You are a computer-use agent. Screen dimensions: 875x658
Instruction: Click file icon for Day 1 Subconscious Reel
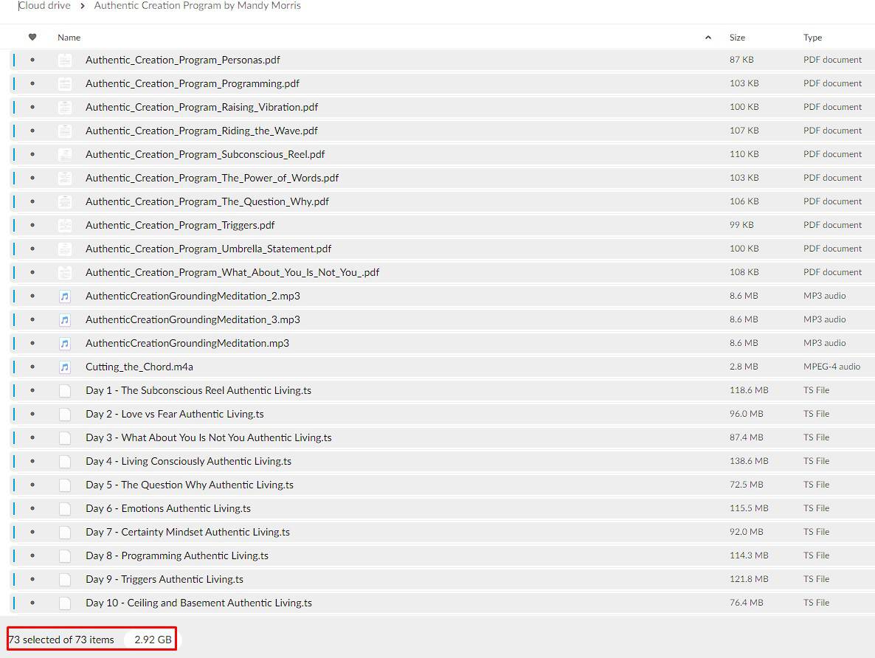65,391
